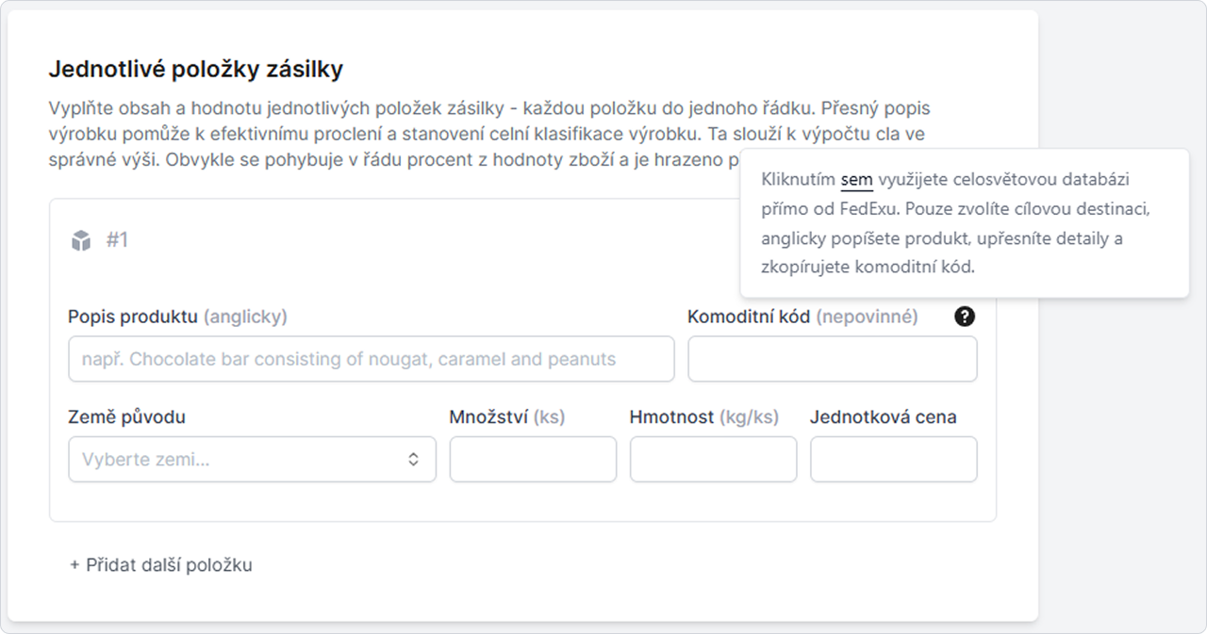The height and width of the screenshot is (634, 1207).
Task: Focus the Jednotková cena price field
Action: [x=893, y=460]
